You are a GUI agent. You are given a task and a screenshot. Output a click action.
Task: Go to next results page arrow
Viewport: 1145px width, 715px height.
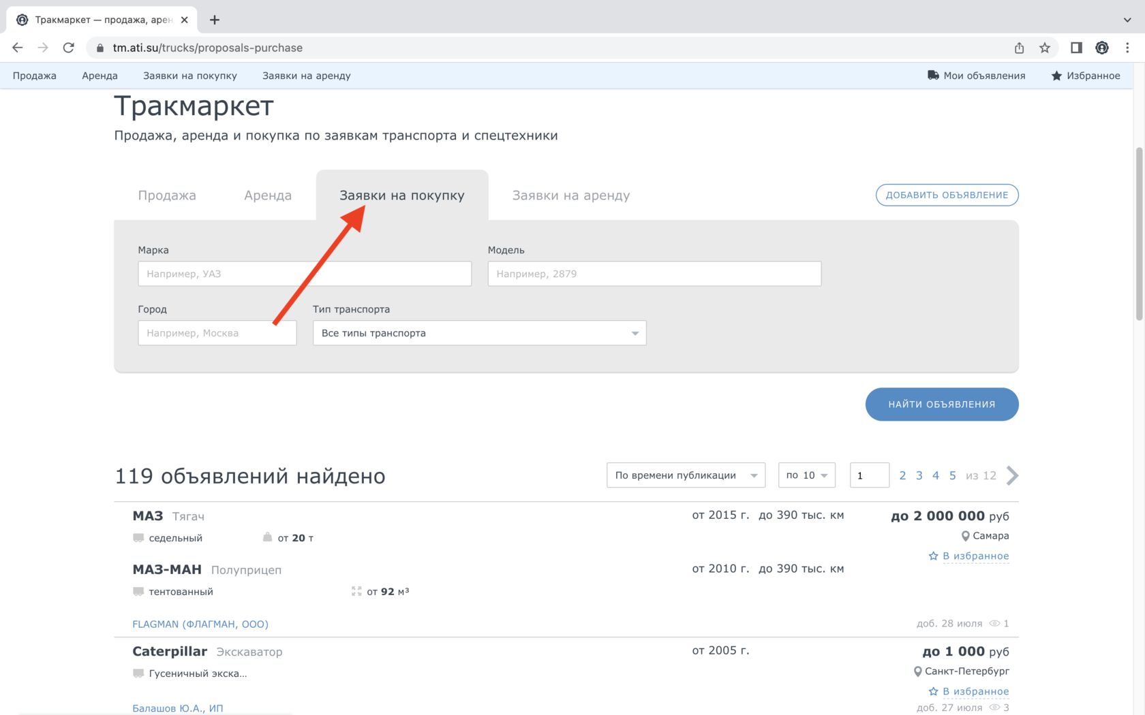(1012, 475)
